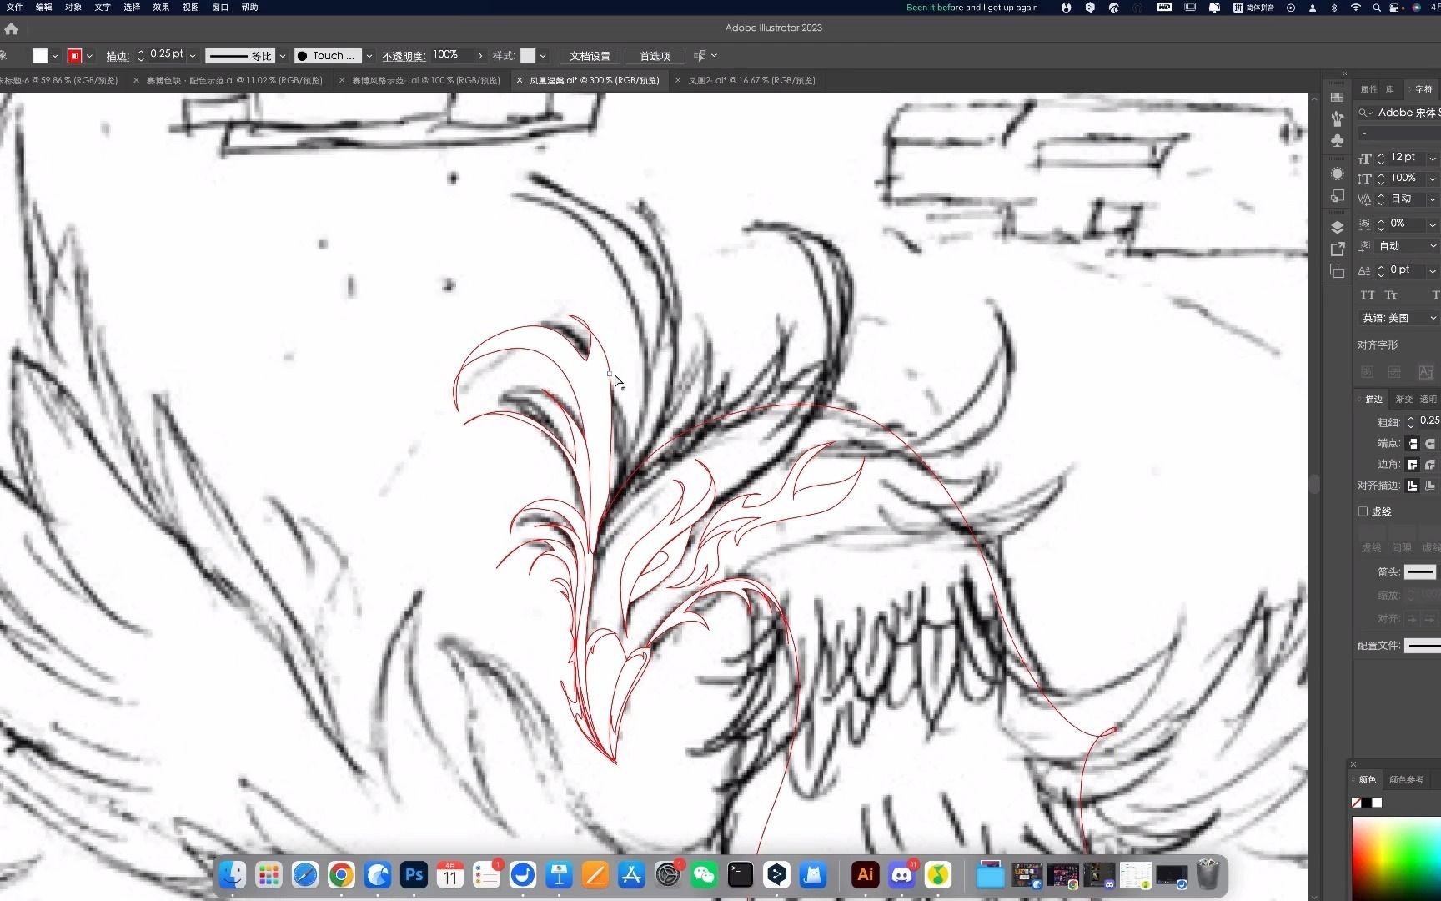Screen dimensions: 1441x901
Task: Switch to the 属性 properties tab
Action: point(1369,89)
